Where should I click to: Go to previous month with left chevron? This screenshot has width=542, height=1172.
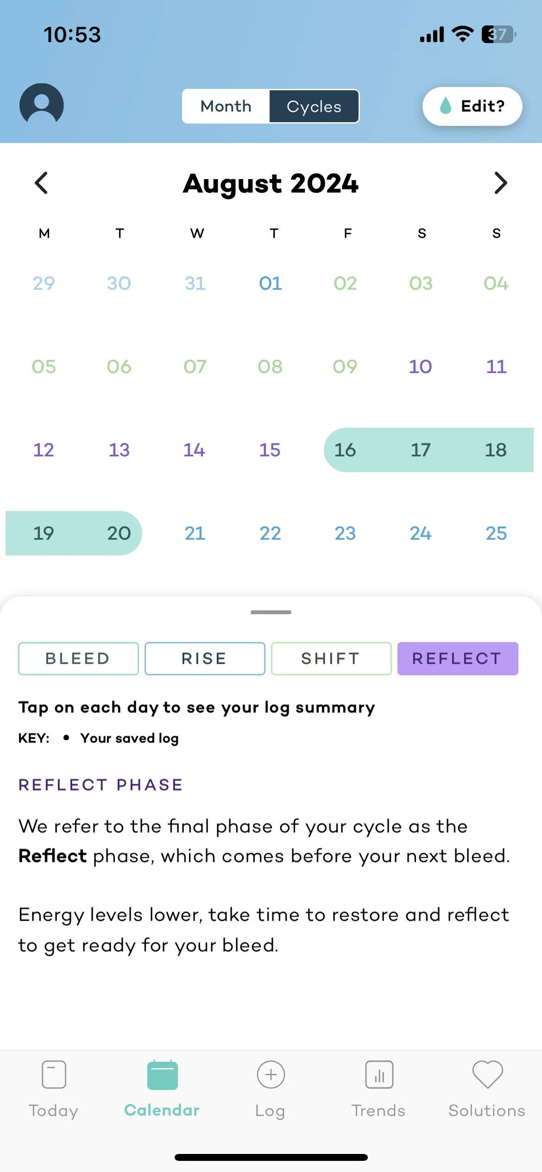coord(42,183)
